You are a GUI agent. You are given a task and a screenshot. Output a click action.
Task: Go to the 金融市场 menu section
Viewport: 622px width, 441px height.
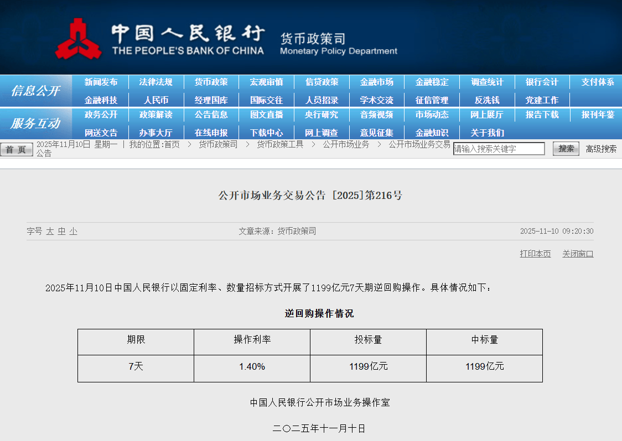tap(377, 82)
